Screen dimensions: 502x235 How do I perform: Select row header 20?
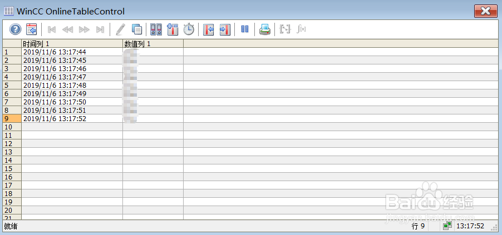(x=12, y=210)
